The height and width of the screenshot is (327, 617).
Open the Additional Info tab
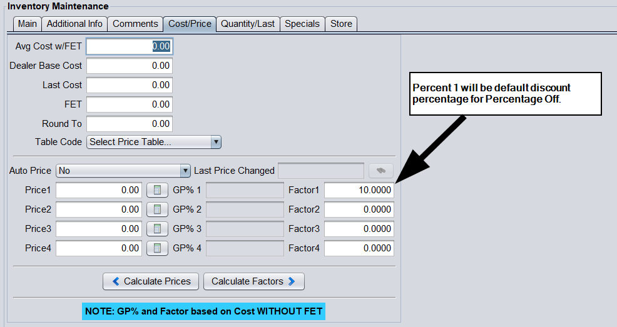tap(74, 24)
